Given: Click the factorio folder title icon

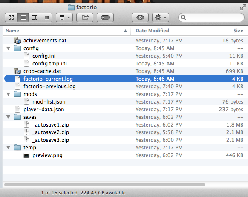Looking at the screenshot, I should click(x=71, y=7).
